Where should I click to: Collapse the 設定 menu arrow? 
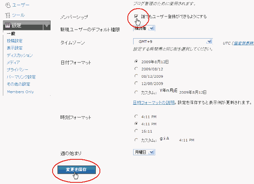click(47, 25)
